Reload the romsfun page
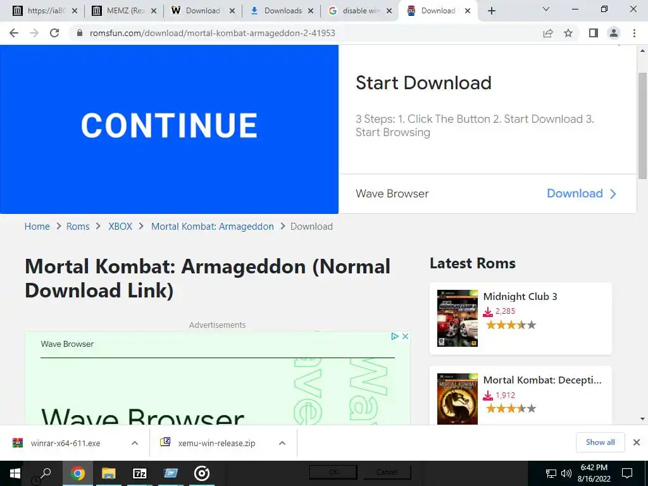 pos(54,33)
